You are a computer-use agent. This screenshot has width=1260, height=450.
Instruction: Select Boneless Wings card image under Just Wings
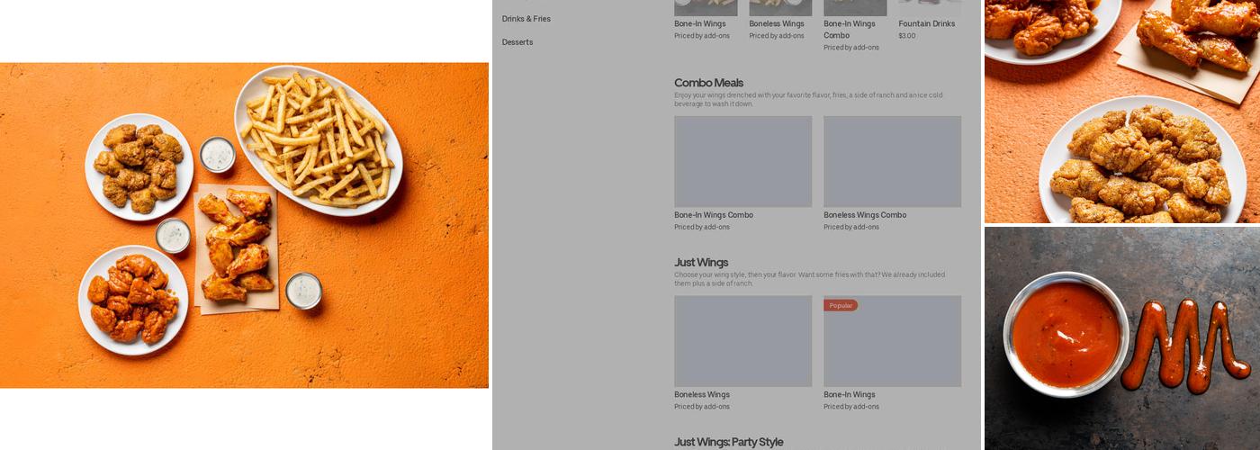coord(742,341)
